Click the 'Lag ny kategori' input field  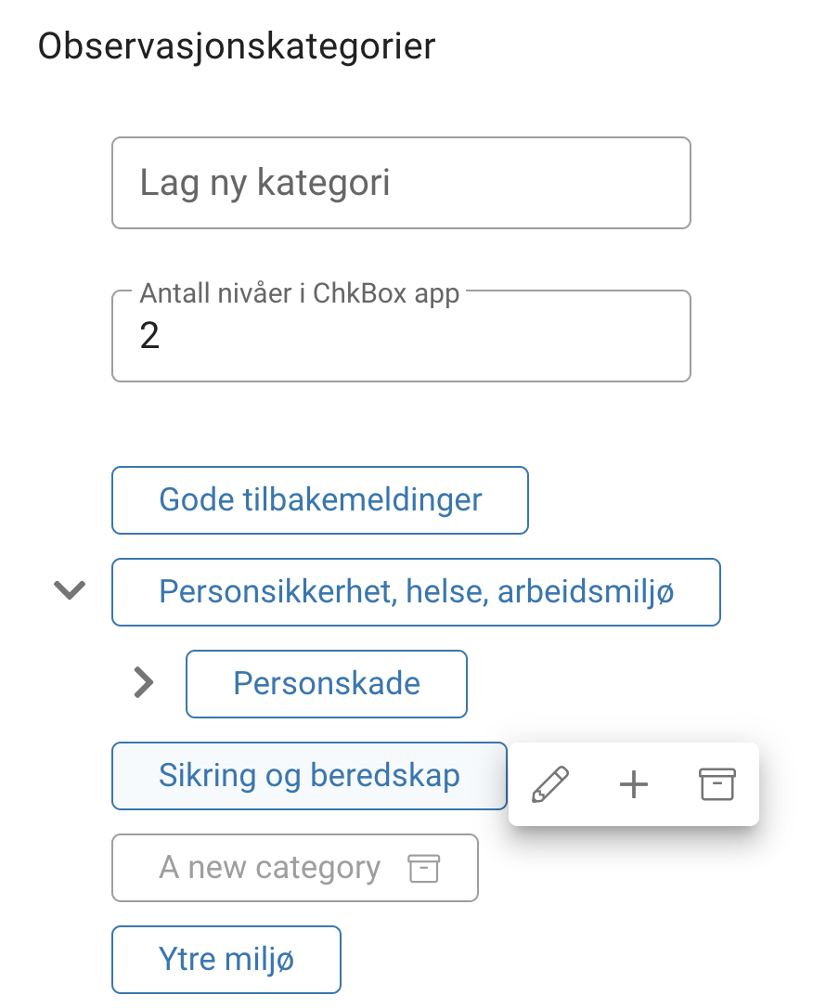click(x=401, y=182)
